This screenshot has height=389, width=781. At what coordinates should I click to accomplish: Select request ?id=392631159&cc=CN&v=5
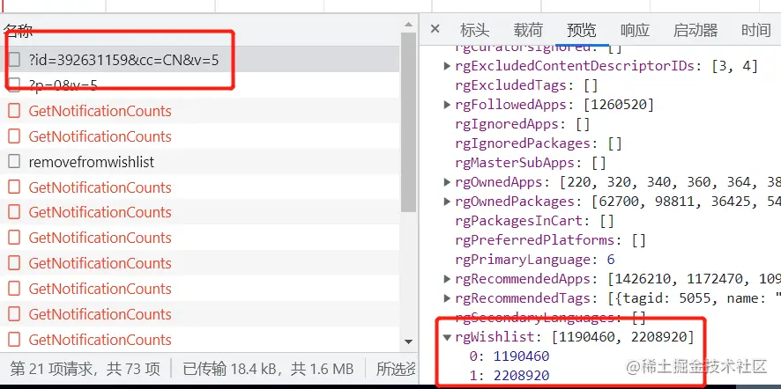pyautogui.click(x=200, y=60)
